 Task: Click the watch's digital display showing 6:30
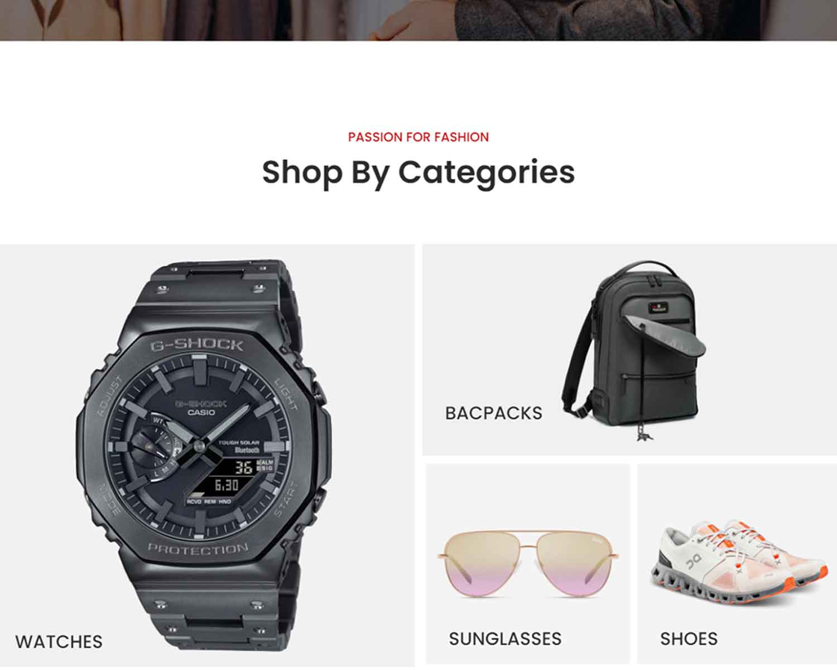pyautogui.click(x=227, y=485)
